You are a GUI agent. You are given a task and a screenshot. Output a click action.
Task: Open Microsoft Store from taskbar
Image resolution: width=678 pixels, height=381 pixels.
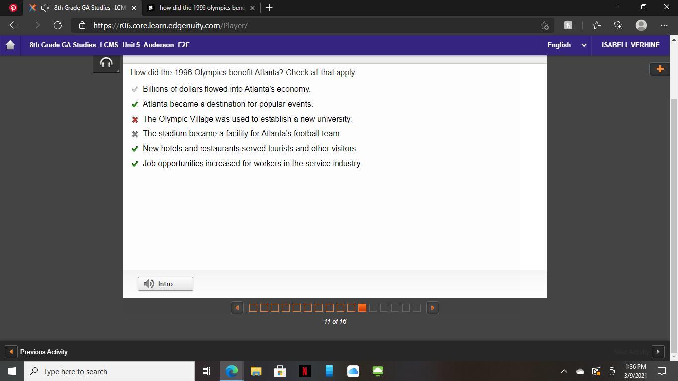tap(280, 371)
